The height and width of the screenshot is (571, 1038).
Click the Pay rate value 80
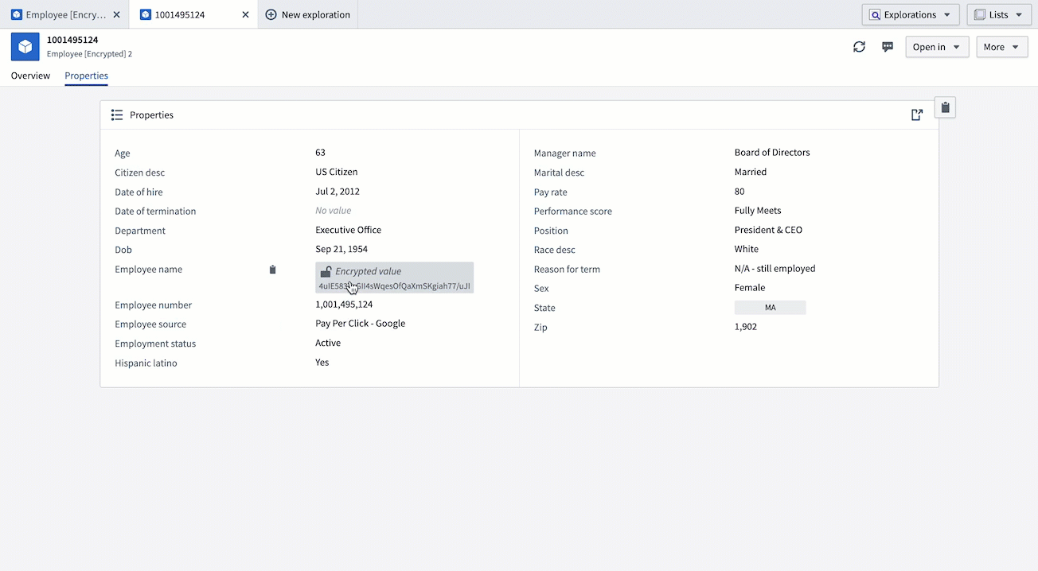click(739, 192)
